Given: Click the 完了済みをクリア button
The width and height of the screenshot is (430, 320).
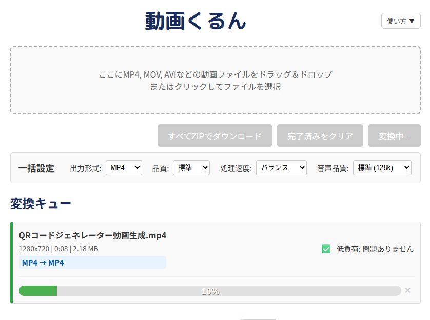Looking at the screenshot, I should coord(320,136).
